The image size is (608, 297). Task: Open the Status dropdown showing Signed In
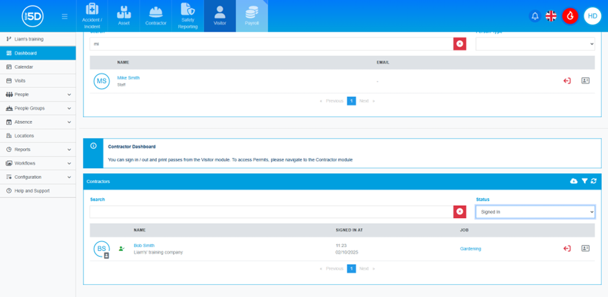pos(535,212)
